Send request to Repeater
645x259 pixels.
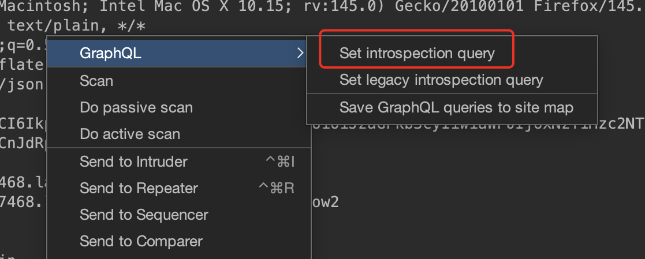pos(139,188)
